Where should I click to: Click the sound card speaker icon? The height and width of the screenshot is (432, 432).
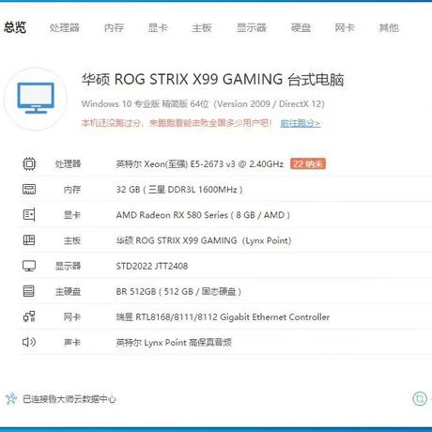(x=29, y=342)
